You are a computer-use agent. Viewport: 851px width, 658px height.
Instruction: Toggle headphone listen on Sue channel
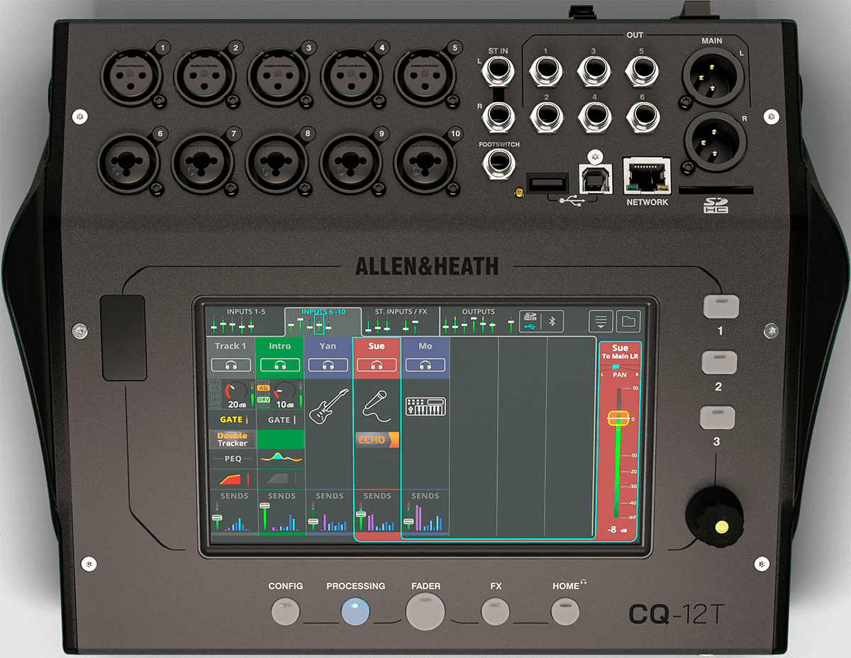(377, 365)
